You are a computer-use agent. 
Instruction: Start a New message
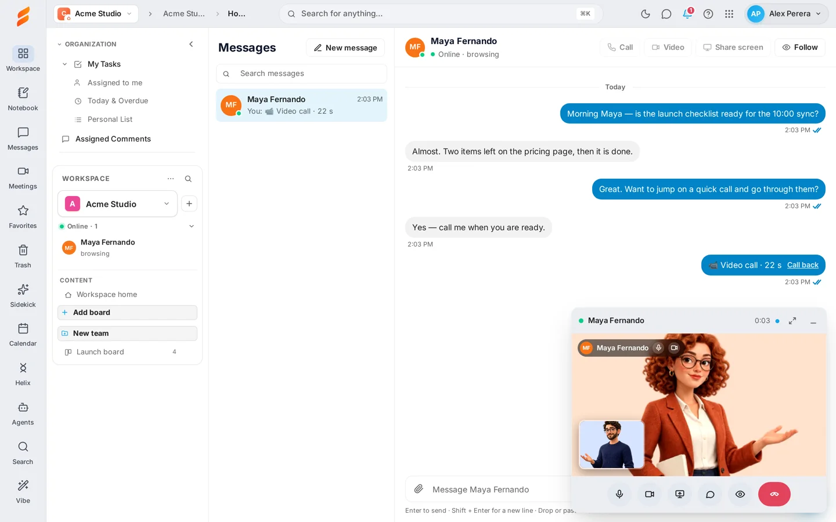(345, 48)
